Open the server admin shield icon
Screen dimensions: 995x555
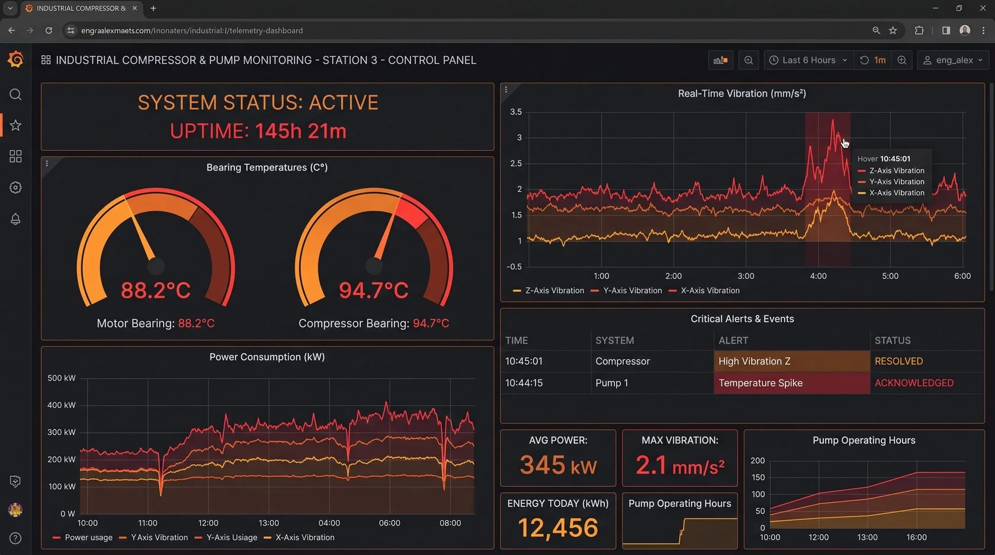(15, 482)
